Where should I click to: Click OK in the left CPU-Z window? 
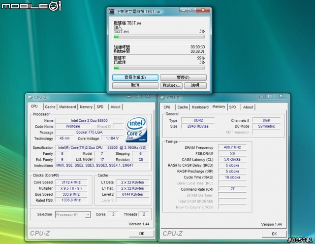142,233
